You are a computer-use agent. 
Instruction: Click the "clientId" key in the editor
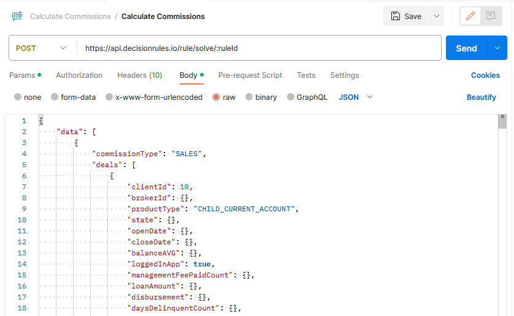coord(149,187)
